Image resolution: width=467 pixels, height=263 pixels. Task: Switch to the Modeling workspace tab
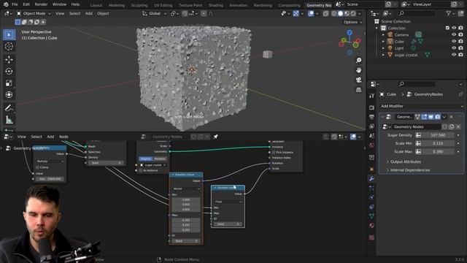117,5
